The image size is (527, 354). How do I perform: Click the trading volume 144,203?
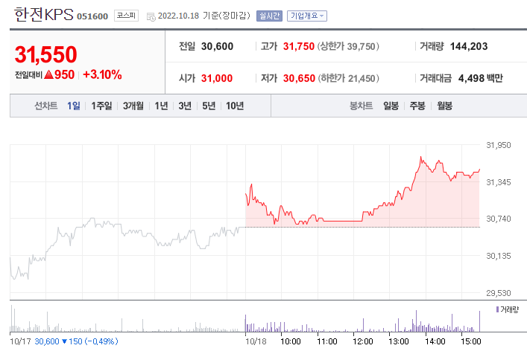click(469, 46)
